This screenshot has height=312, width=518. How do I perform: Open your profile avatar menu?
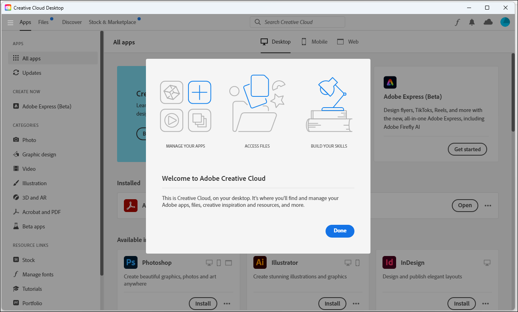point(505,22)
